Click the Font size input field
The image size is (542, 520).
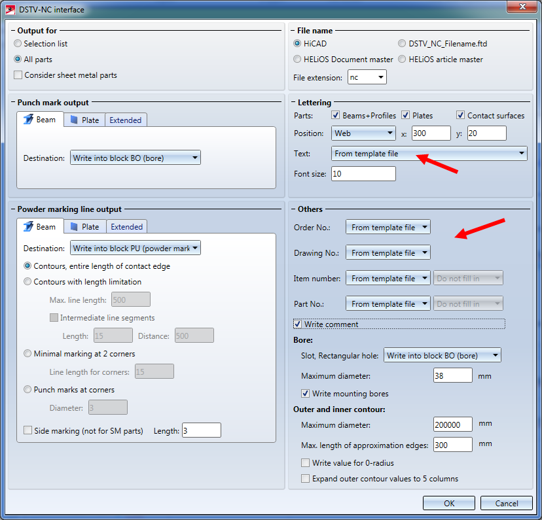363,174
